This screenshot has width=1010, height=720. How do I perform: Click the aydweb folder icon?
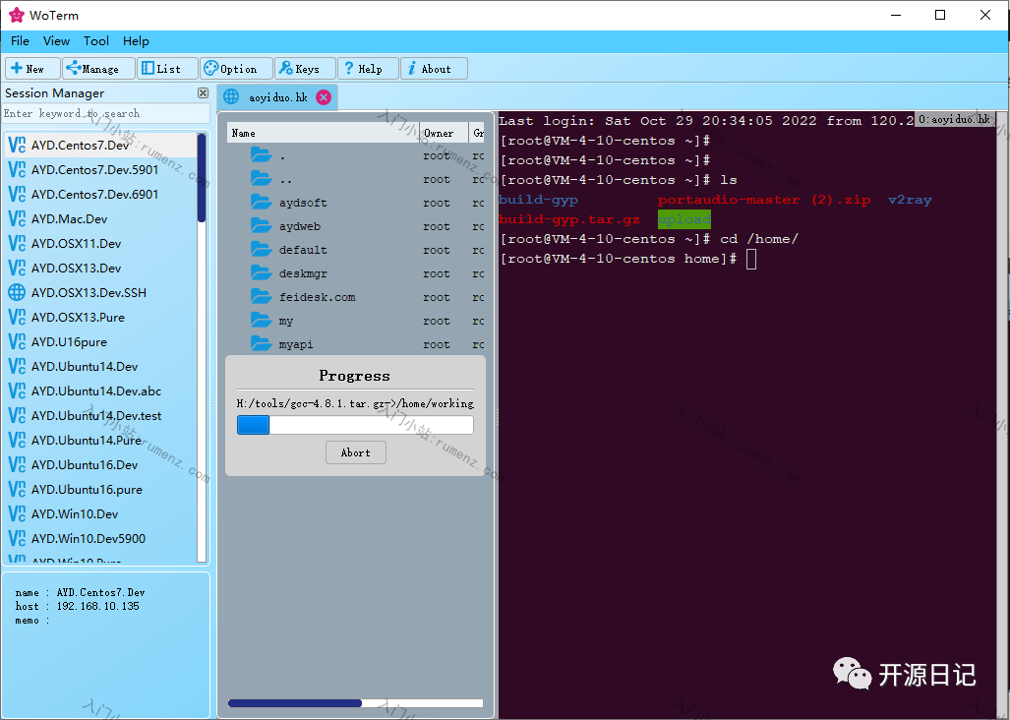261,226
